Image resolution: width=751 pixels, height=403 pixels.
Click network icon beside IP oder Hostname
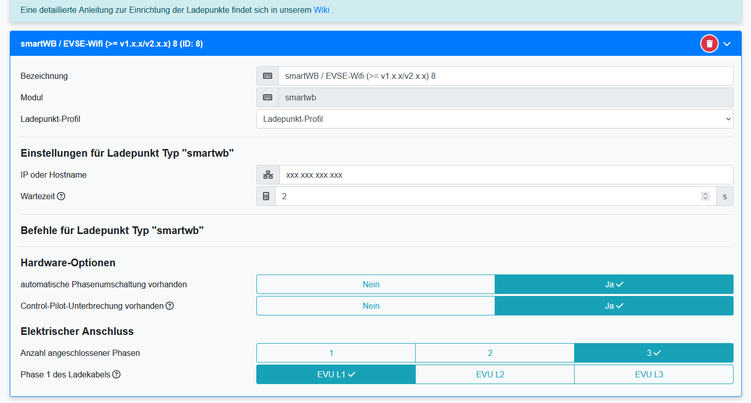click(268, 175)
